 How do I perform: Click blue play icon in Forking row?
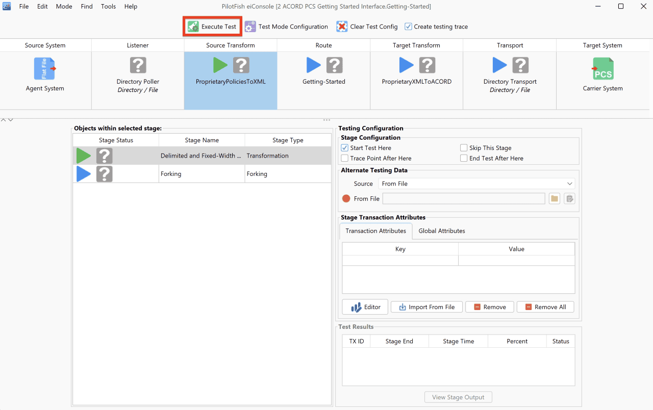(x=84, y=174)
